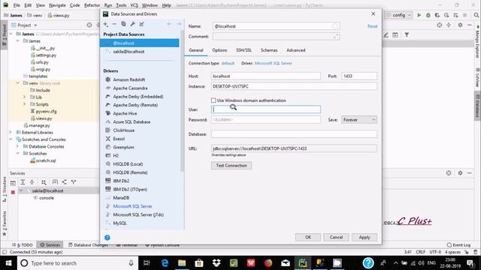Click the default connection type link

tap(228, 63)
